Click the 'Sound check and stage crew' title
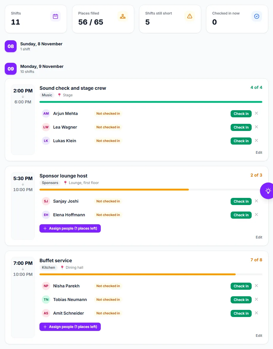273x349 pixels. pos(73,88)
